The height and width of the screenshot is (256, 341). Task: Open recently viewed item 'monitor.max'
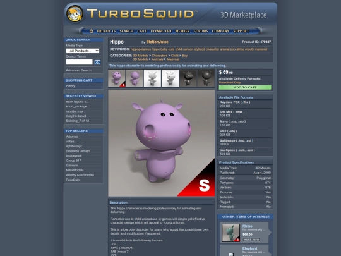click(75, 111)
